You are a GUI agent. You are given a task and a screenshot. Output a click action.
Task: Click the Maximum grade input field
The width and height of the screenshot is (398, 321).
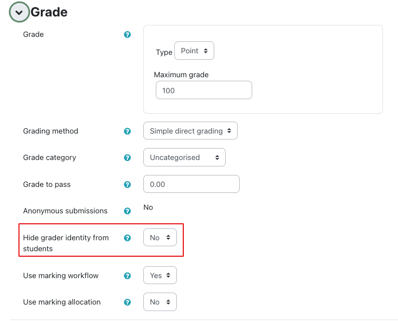pos(204,91)
